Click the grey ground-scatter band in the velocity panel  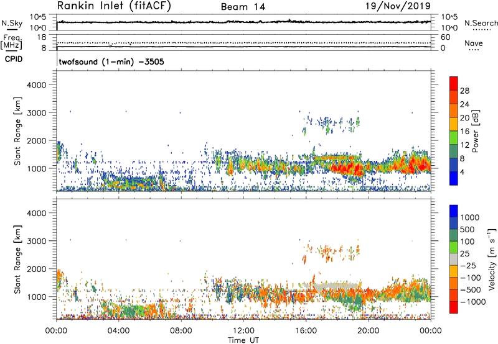337,286
